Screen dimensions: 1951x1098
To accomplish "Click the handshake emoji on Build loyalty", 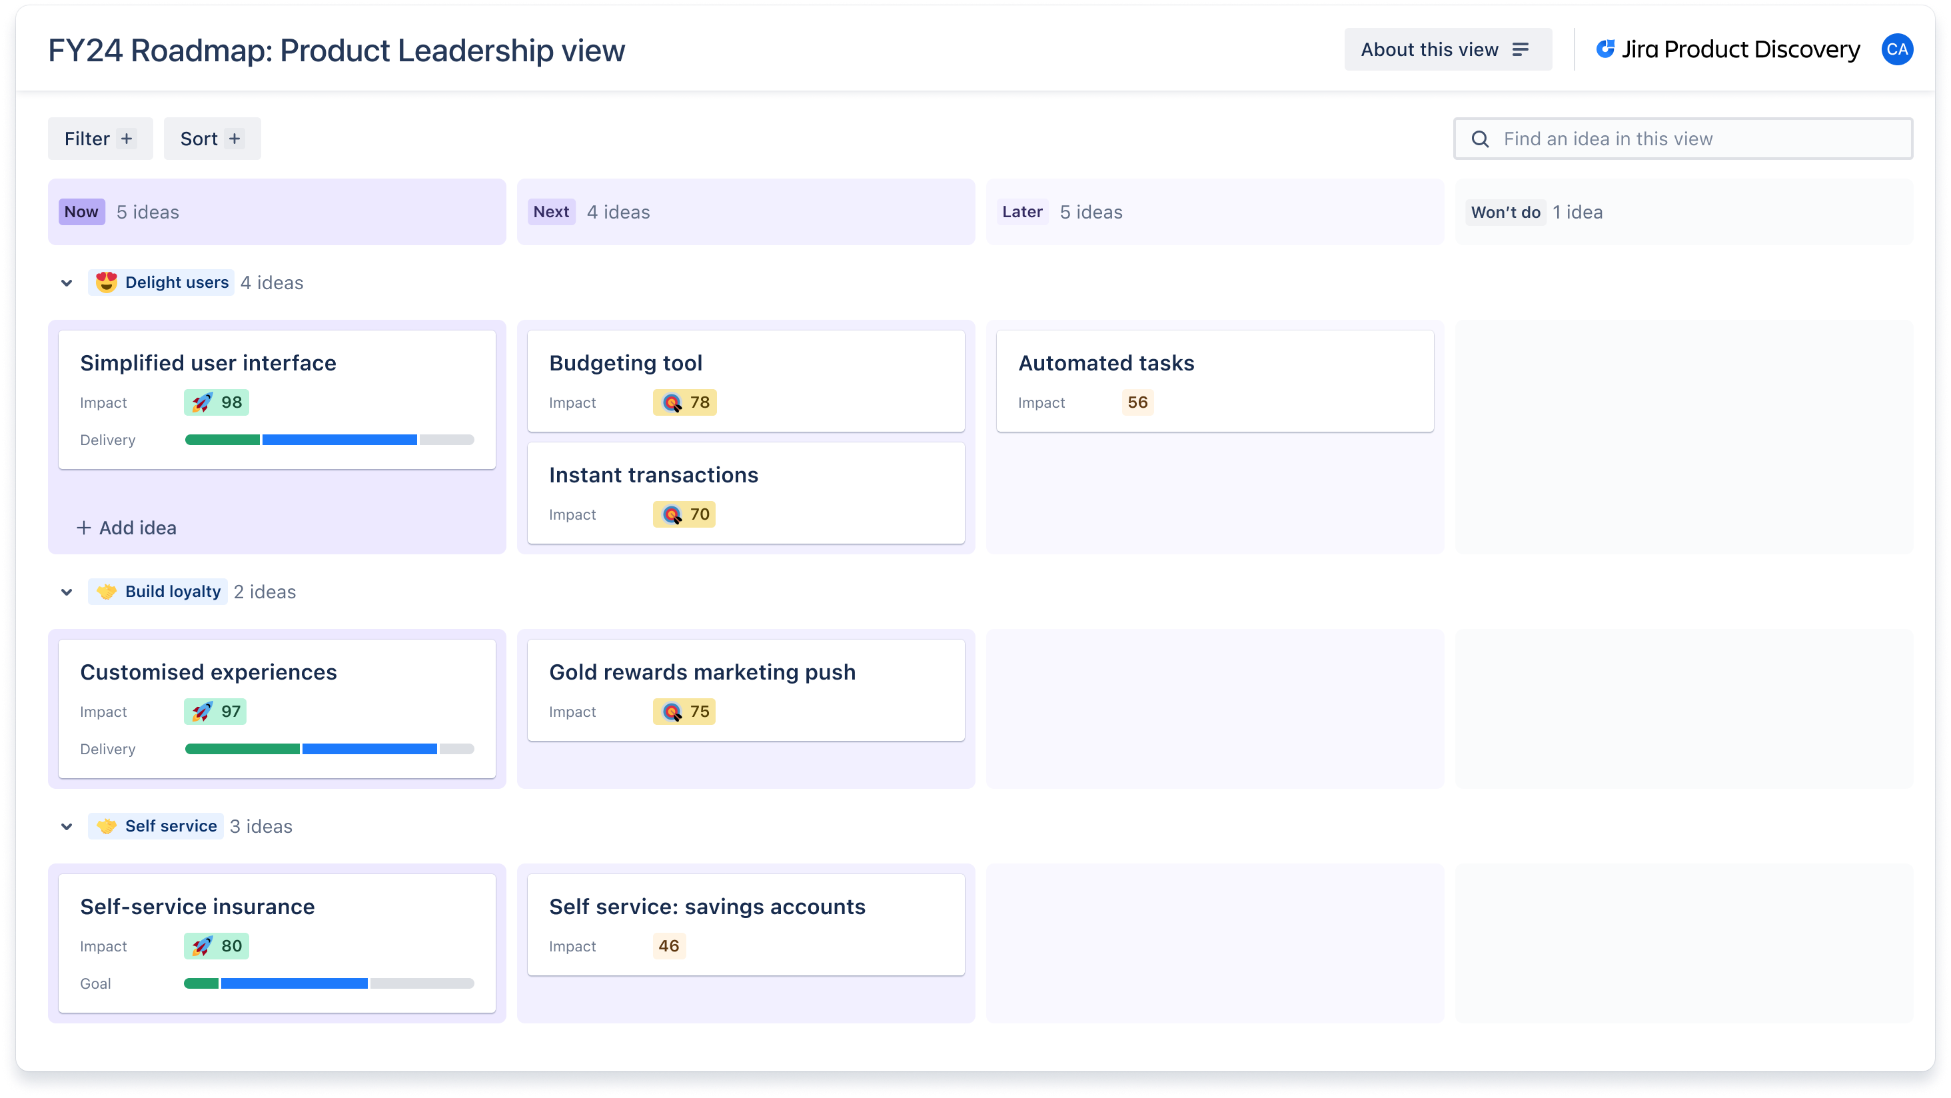I will (106, 592).
